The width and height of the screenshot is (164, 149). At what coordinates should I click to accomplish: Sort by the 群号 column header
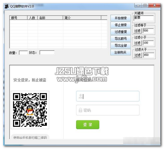[x=18, y=18]
